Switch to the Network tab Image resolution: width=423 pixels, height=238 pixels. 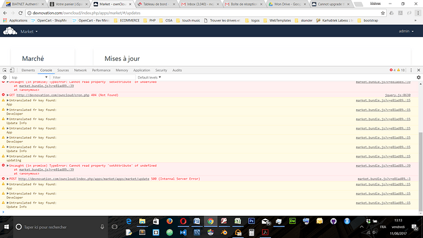(80, 70)
